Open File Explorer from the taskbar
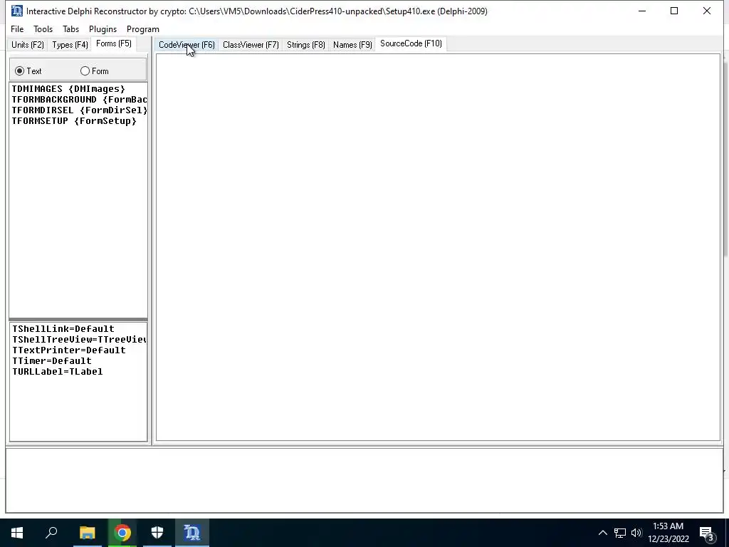The image size is (729, 547). pyautogui.click(x=88, y=533)
